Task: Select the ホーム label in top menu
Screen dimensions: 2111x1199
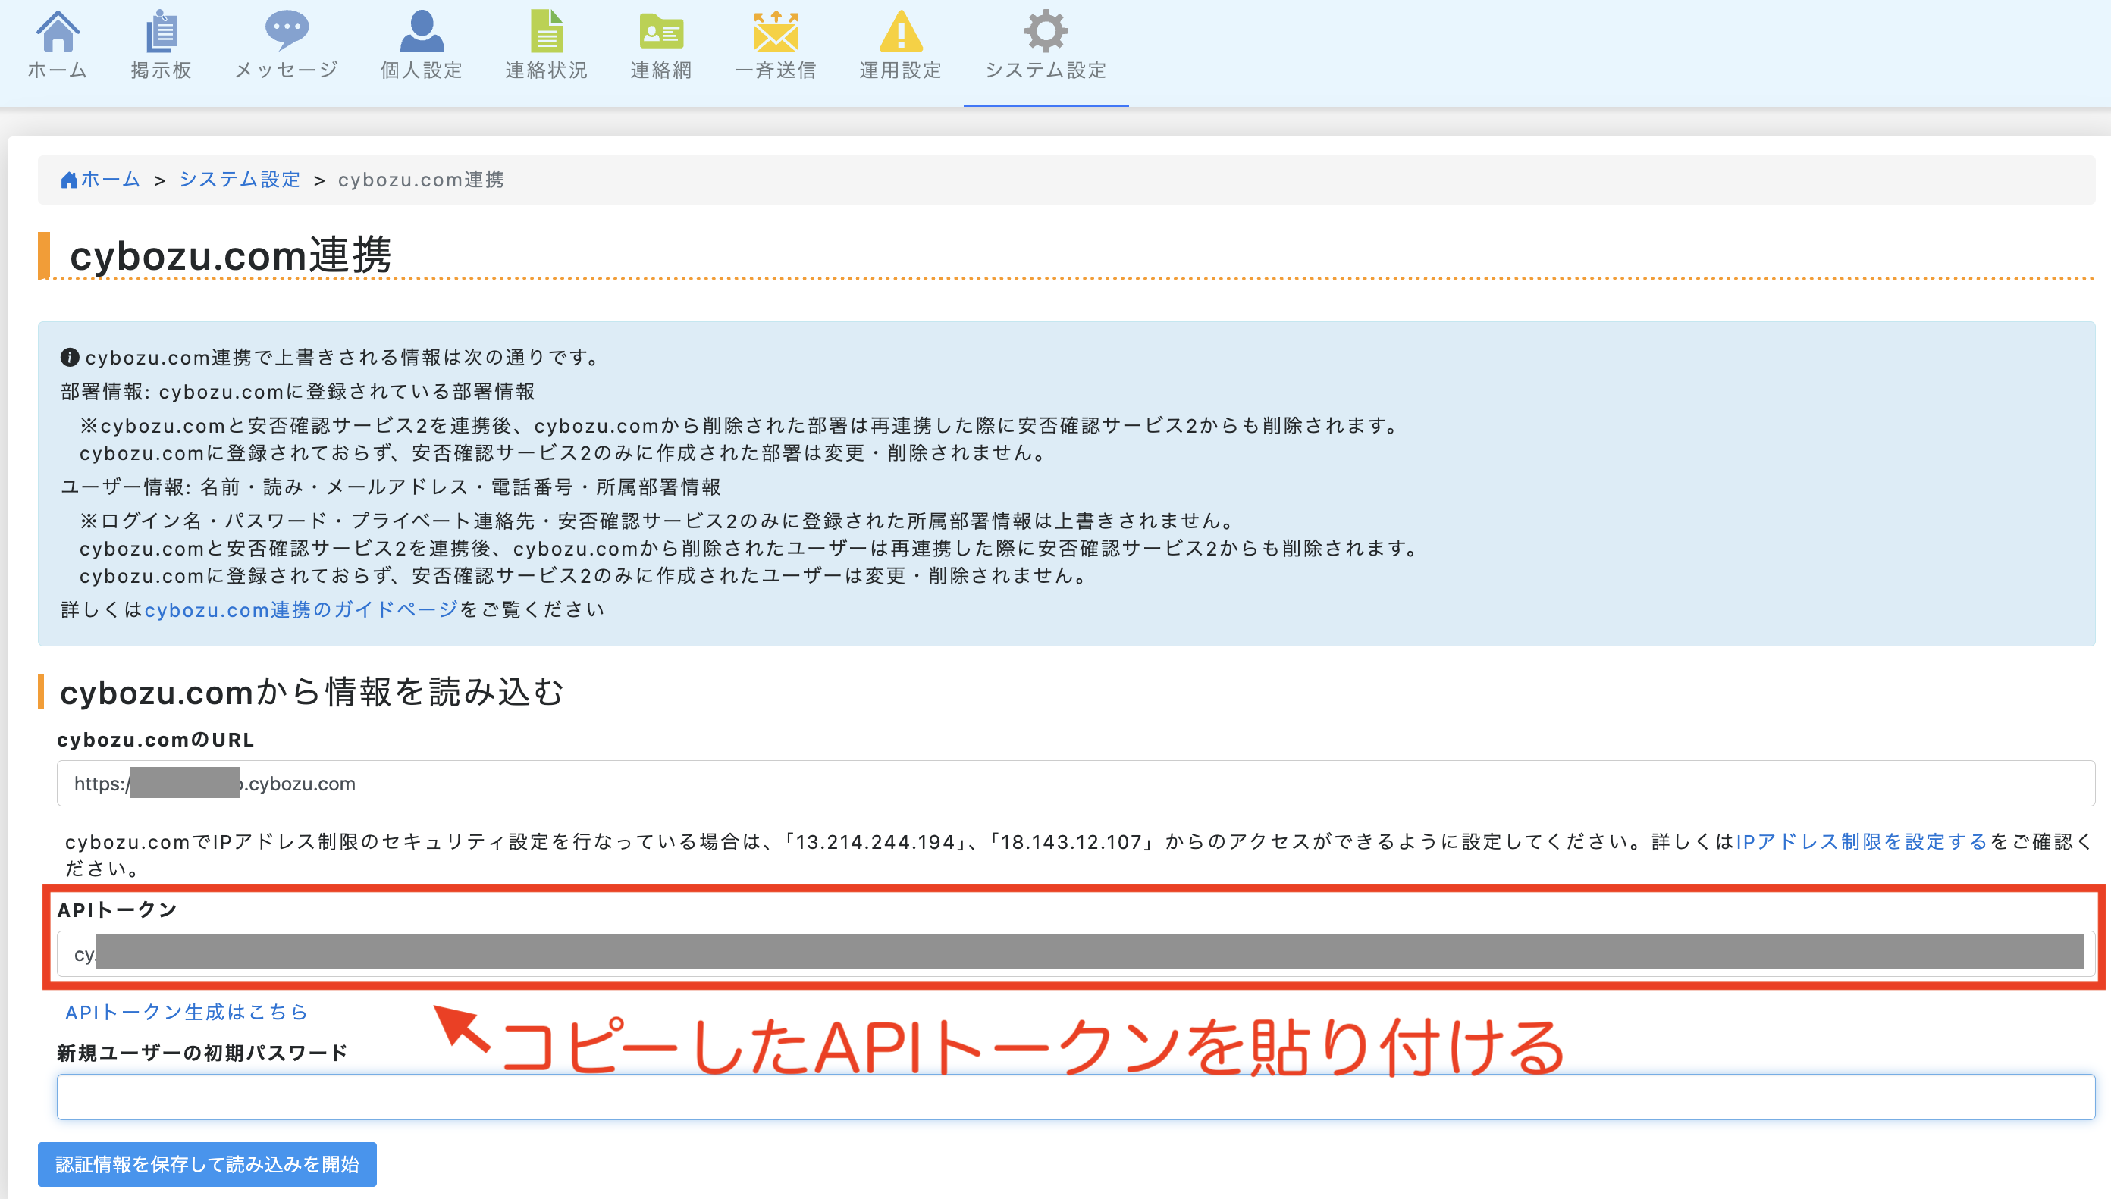Action: 58,70
